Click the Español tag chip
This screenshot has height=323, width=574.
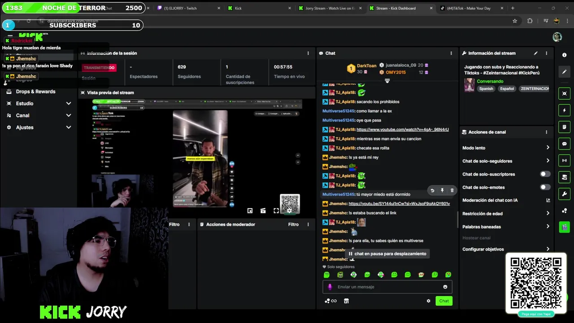tap(507, 89)
